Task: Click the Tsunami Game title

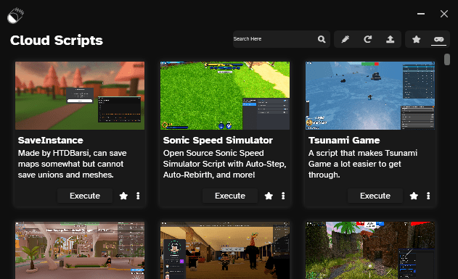Action: point(344,141)
